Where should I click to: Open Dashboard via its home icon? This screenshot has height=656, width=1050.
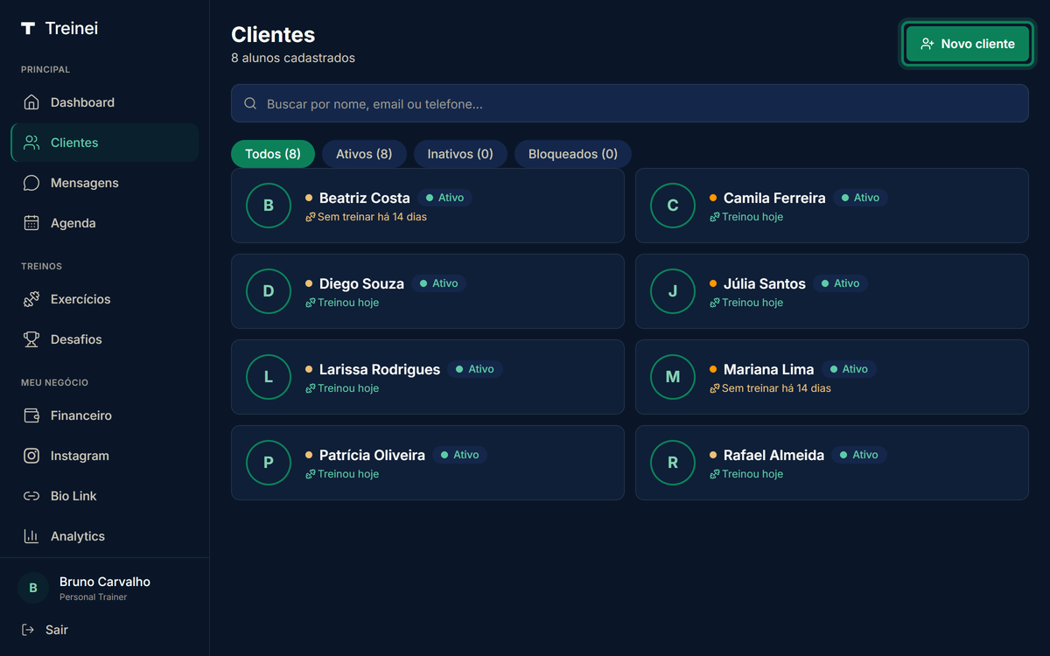(x=31, y=102)
